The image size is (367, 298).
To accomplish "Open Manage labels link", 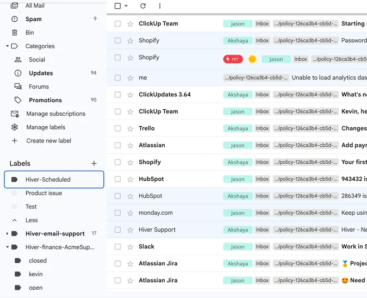I will [x=46, y=127].
